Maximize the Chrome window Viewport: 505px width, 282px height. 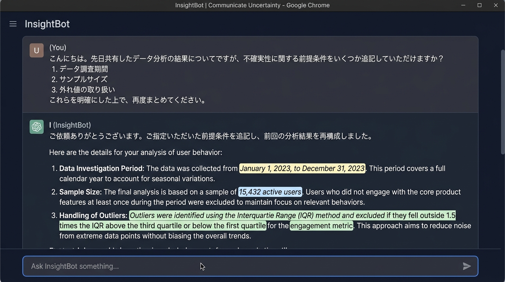tap(479, 5)
